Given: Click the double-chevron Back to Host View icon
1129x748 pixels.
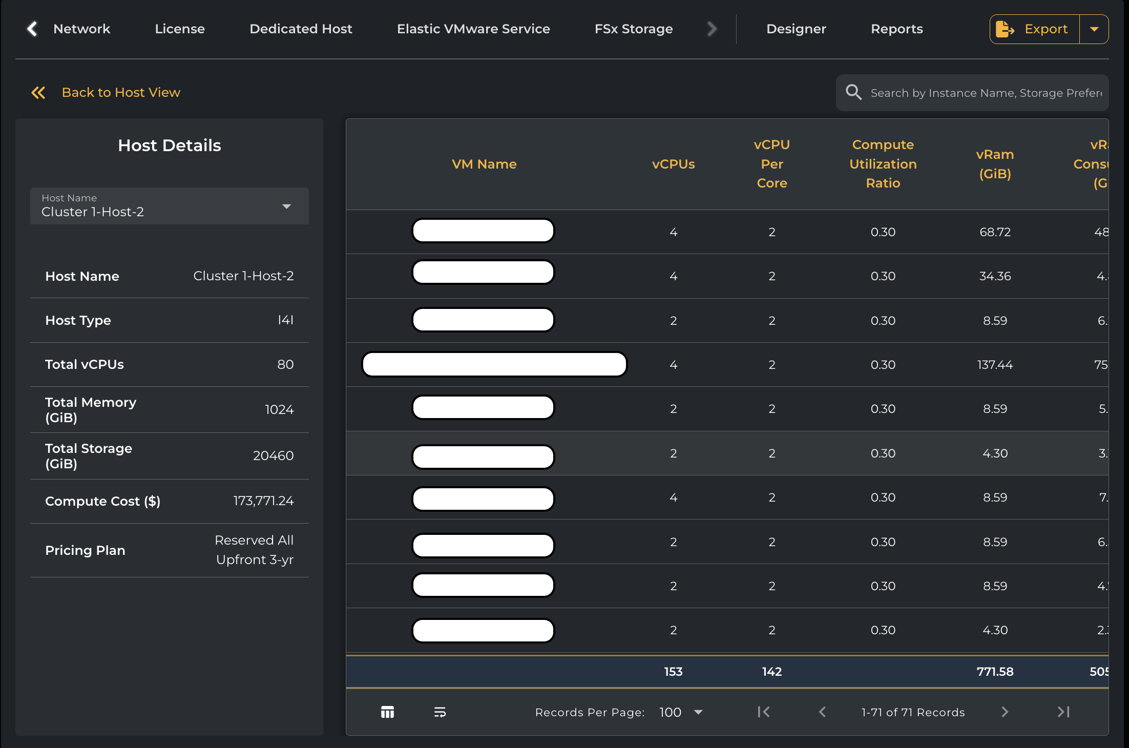Looking at the screenshot, I should point(38,93).
